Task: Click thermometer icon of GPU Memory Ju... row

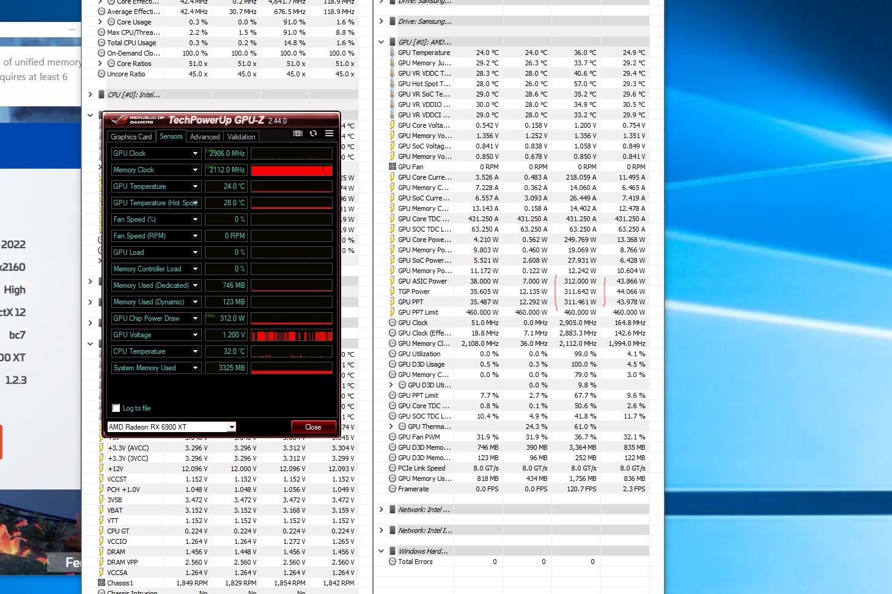Action: point(393,63)
